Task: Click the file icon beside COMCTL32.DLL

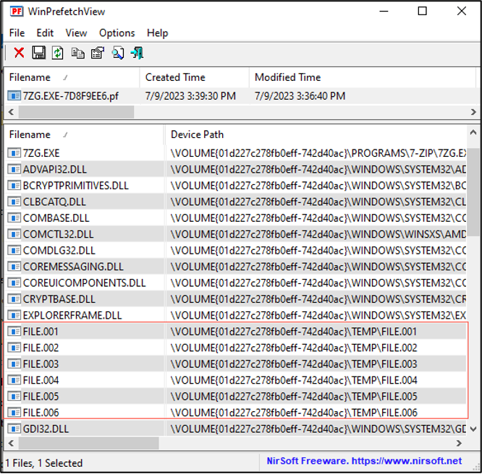Action: pyautogui.click(x=14, y=234)
